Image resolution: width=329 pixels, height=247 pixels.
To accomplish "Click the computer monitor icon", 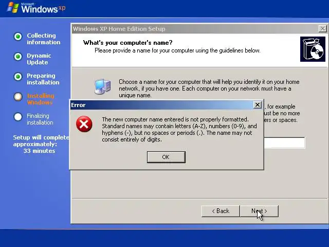I will 102,86.
